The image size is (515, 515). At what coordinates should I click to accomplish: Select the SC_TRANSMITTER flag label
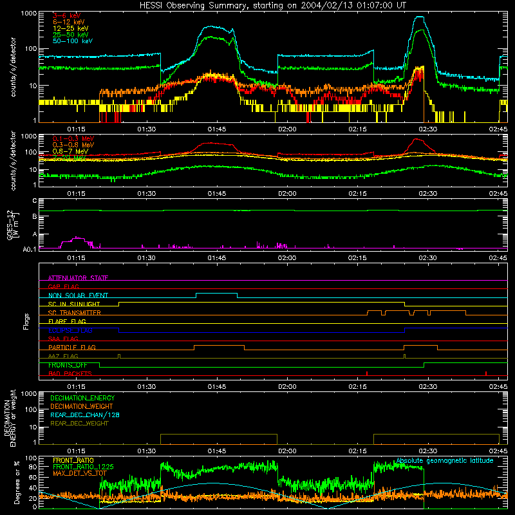[x=75, y=313]
